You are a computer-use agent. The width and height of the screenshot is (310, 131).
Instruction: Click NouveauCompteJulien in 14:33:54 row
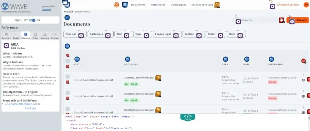282,78
